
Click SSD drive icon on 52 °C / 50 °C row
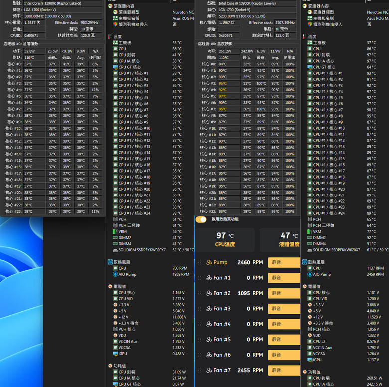(115, 250)
